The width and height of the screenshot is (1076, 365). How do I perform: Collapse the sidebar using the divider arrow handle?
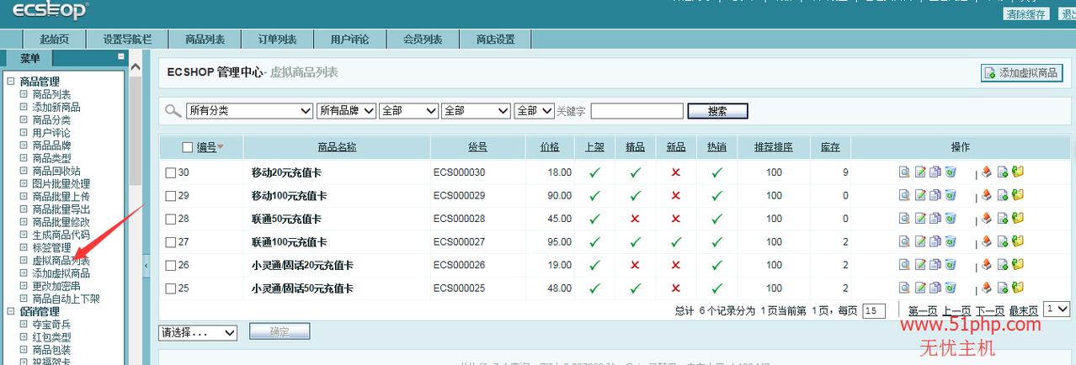145,266
